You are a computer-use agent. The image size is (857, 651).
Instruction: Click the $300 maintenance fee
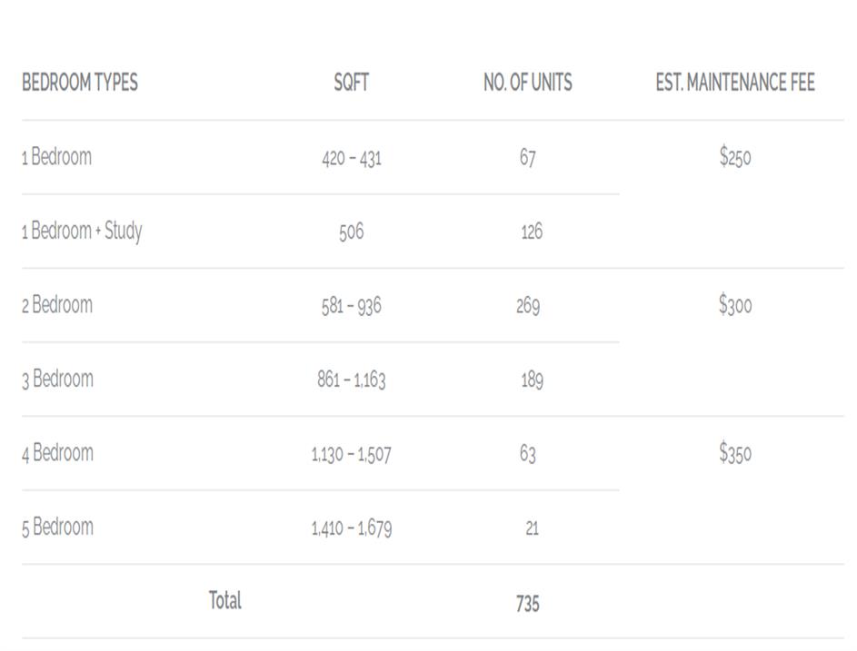(x=735, y=306)
